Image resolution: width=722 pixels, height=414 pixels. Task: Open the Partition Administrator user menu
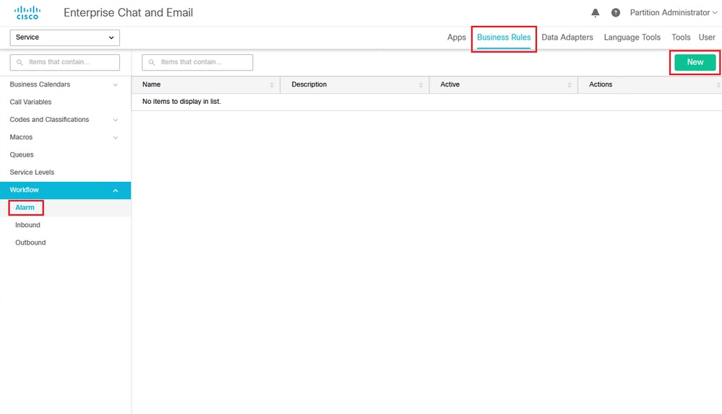(x=673, y=12)
